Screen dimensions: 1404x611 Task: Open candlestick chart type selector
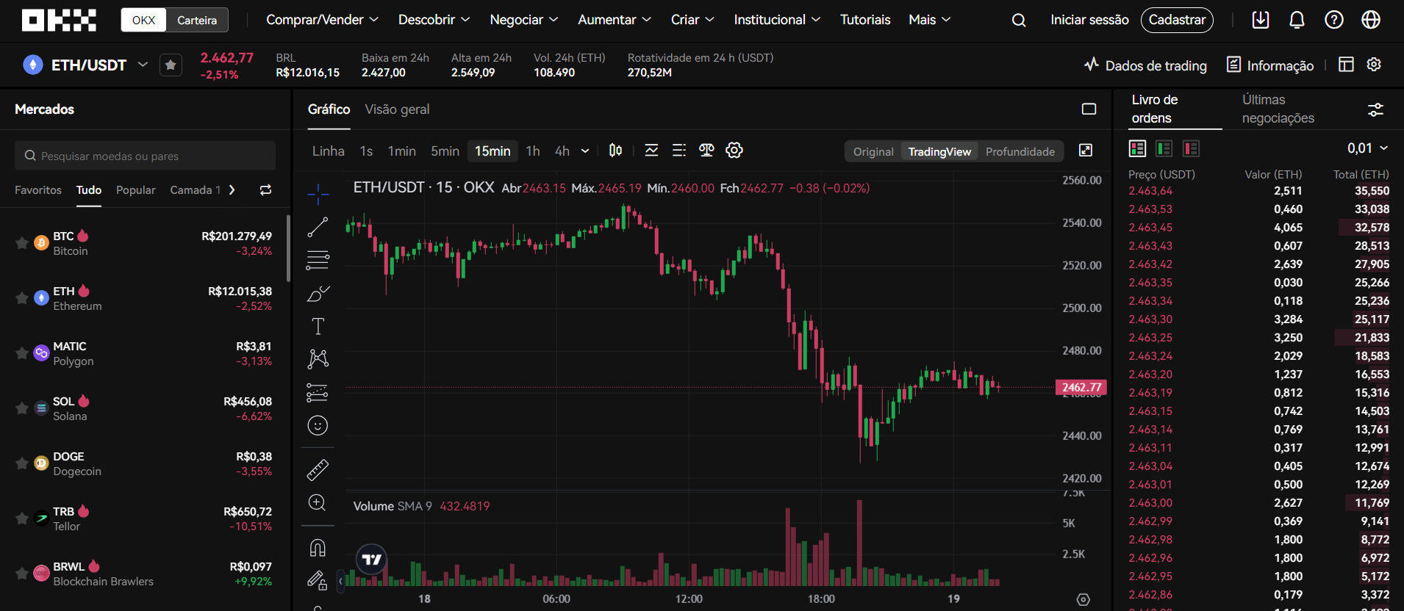tap(615, 151)
